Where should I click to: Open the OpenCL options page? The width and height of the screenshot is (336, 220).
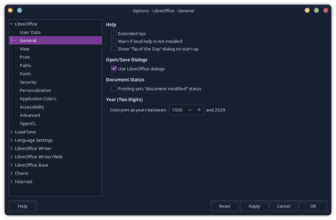(x=28, y=124)
